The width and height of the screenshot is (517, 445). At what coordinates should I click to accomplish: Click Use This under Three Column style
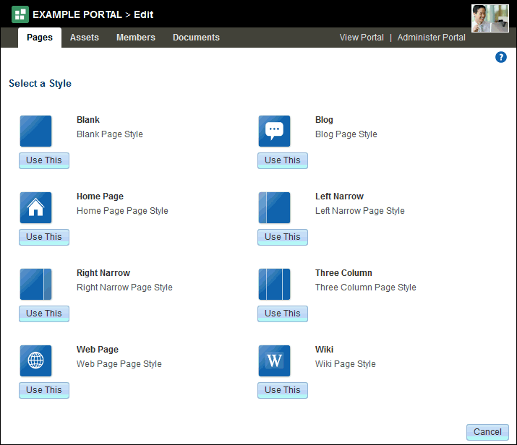[283, 314]
